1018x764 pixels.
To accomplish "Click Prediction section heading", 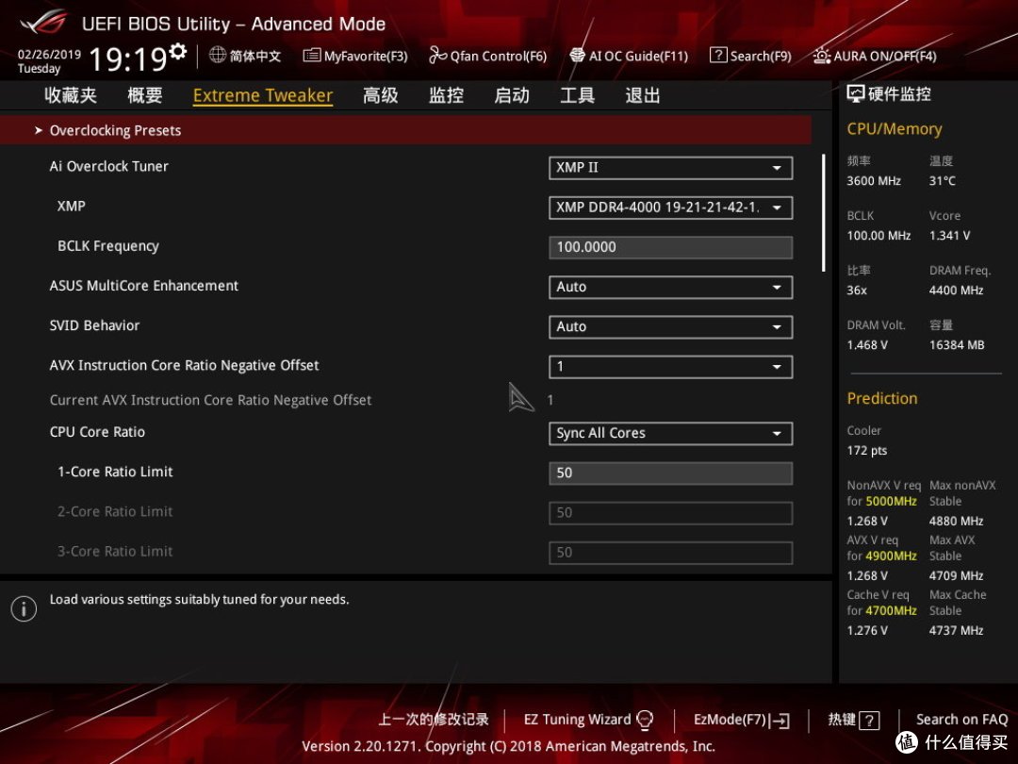I will [x=882, y=398].
